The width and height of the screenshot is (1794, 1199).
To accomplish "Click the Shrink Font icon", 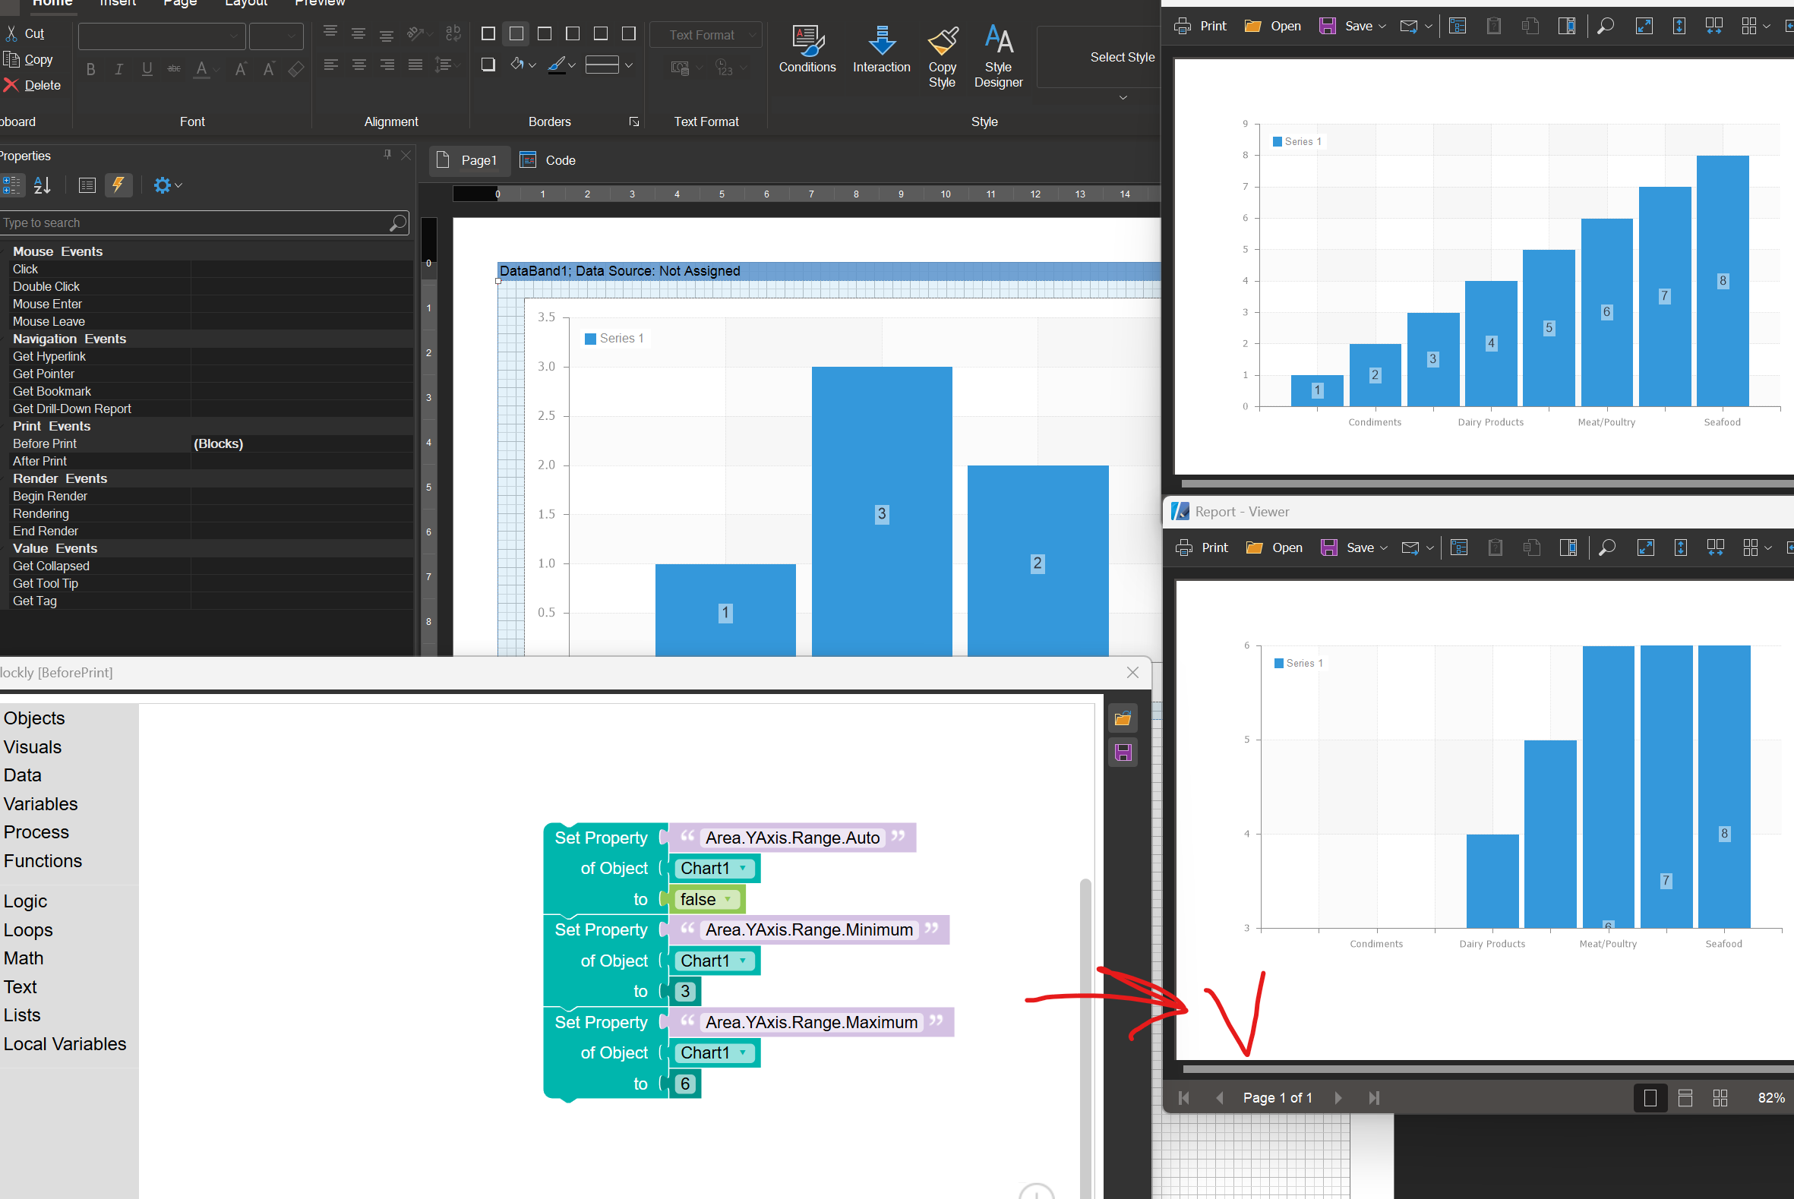I will [268, 70].
